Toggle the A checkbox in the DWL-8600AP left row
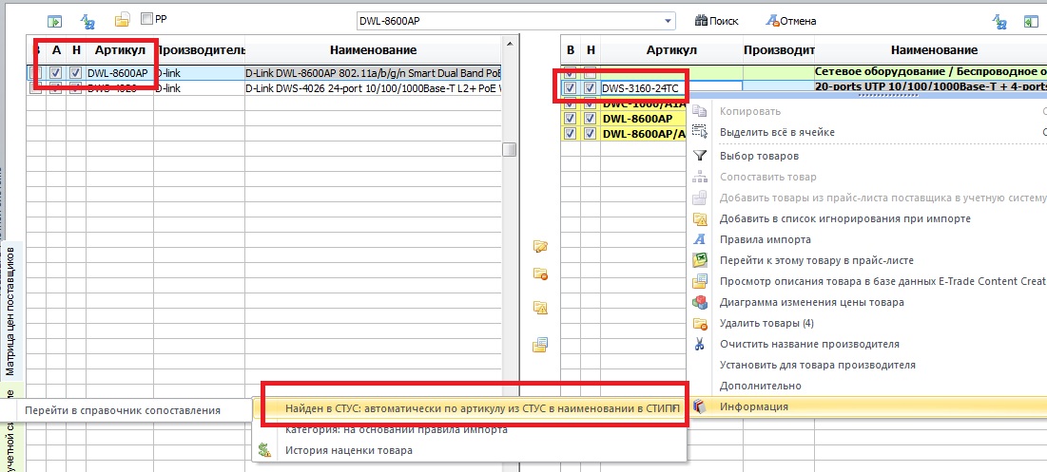Screen dimensions: 1047x472 57,73
